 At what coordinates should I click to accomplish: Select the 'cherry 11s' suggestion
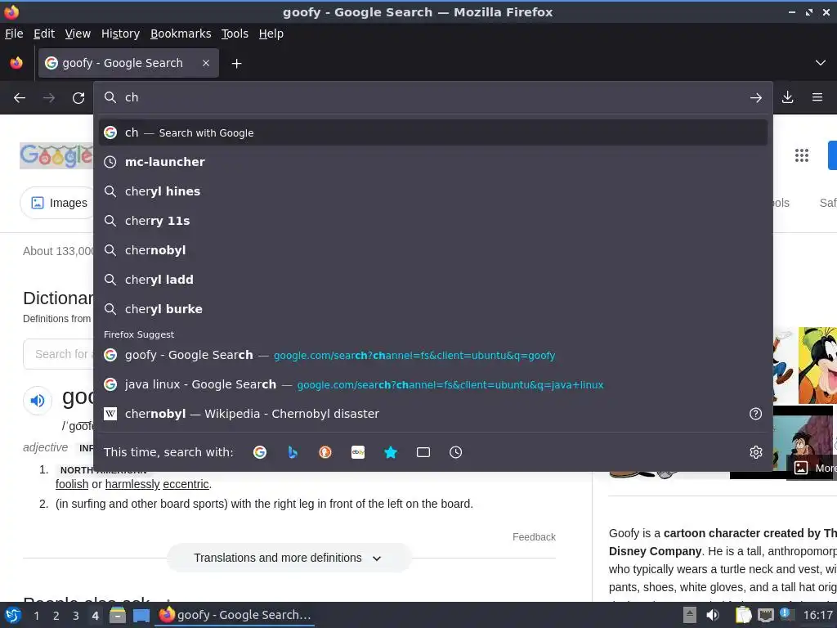click(433, 221)
